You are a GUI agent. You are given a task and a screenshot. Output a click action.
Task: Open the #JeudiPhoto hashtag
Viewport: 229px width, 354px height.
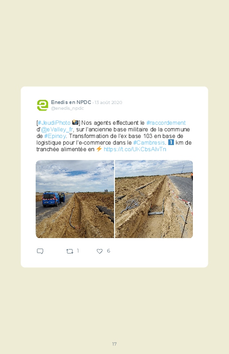coord(54,123)
